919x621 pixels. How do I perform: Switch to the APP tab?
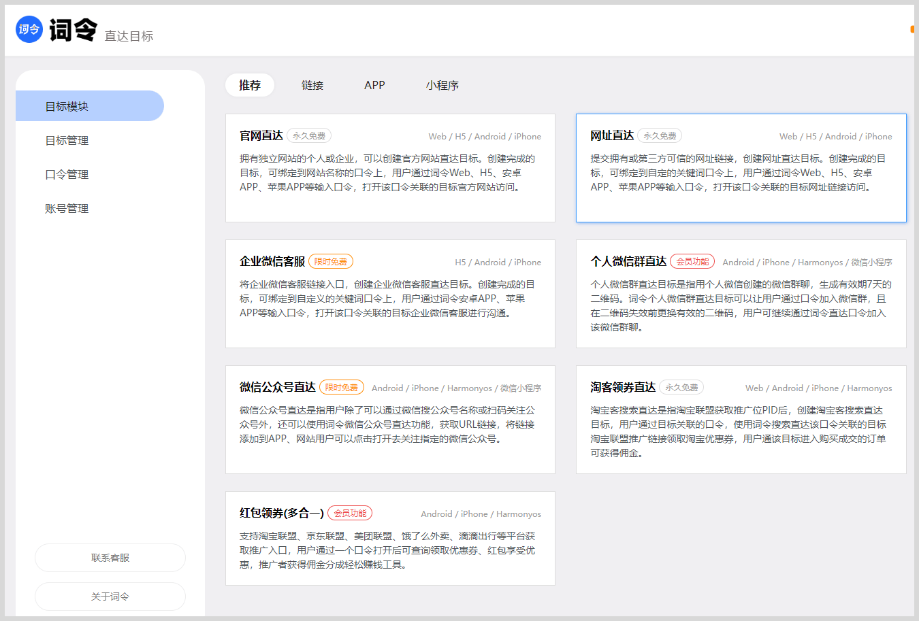374,85
